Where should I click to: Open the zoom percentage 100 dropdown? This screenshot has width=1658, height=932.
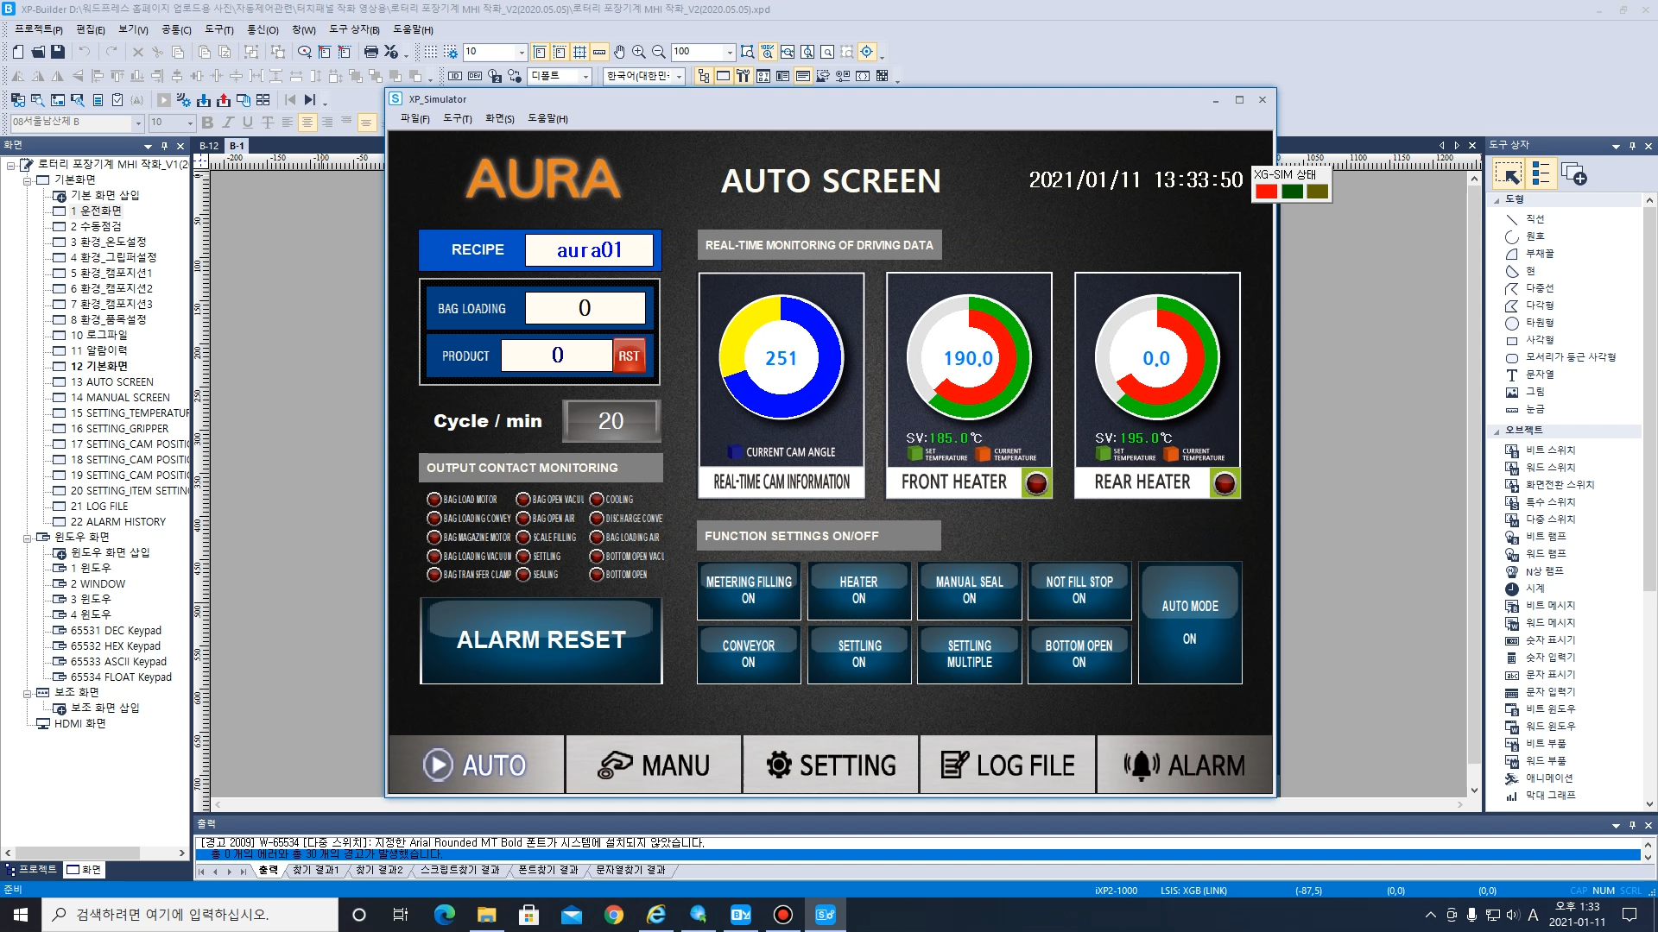click(730, 52)
